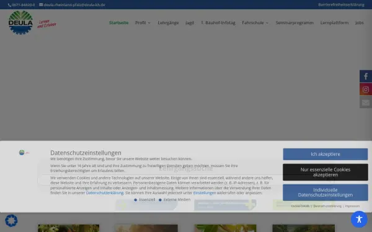Open the Impressum footer link
Viewport: 372px width, 232px height.
352,206
